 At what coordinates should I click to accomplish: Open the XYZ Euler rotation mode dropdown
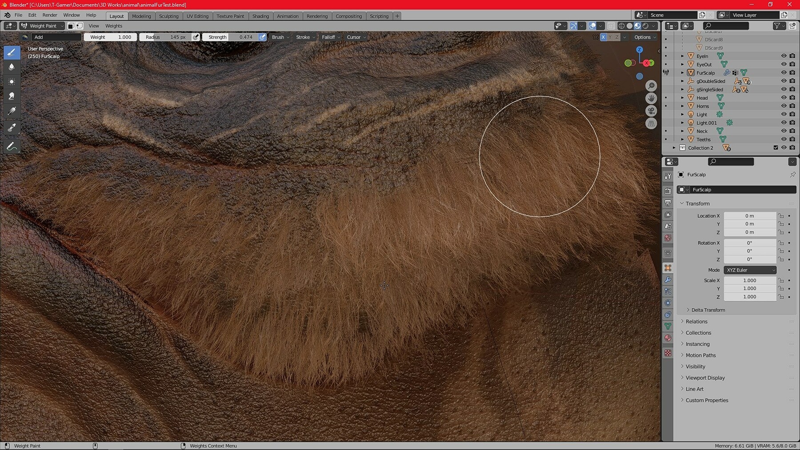point(750,270)
